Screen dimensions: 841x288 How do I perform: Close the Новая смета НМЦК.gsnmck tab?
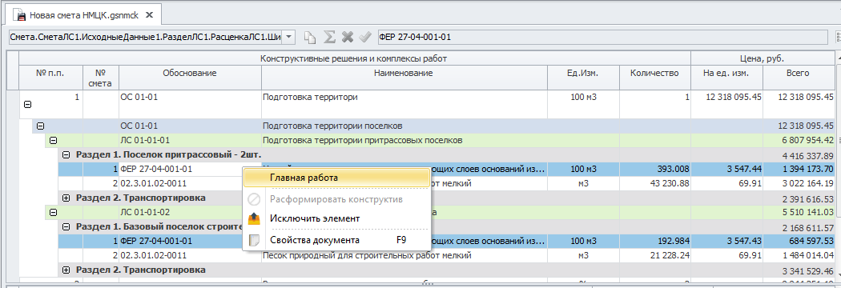tap(149, 15)
